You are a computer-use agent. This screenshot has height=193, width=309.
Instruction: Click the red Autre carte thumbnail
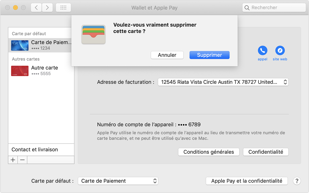[x=20, y=71]
